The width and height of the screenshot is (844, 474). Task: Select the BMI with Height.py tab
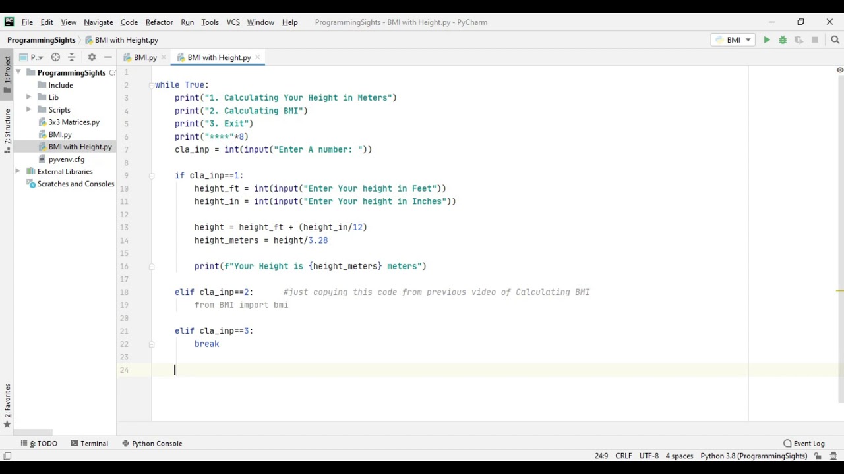pos(218,57)
